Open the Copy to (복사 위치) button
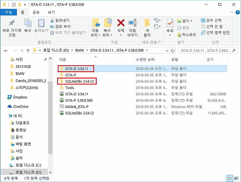The image size is (241, 182). (x=107, y=28)
